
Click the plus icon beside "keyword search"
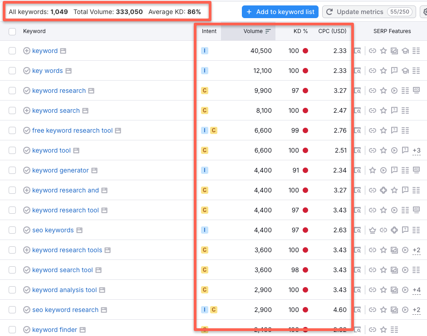[x=26, y=110]
